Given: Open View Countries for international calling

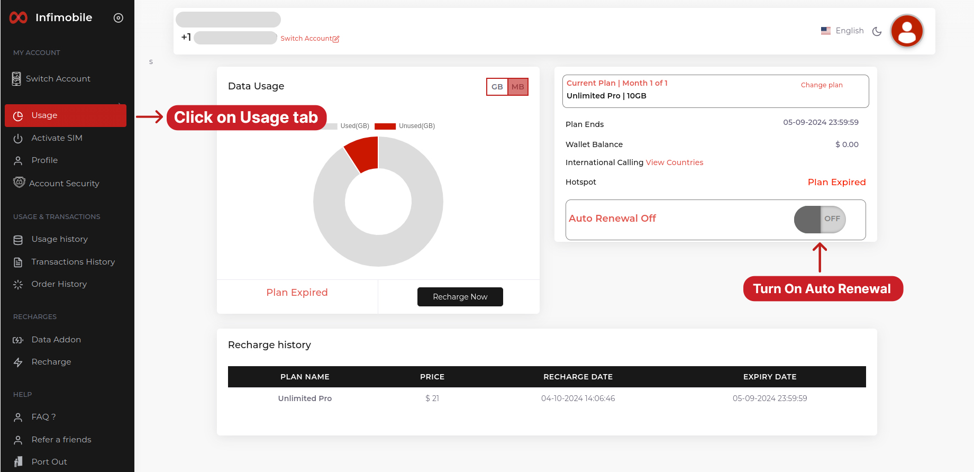Looking at the screenshot, I should [674, 162].
